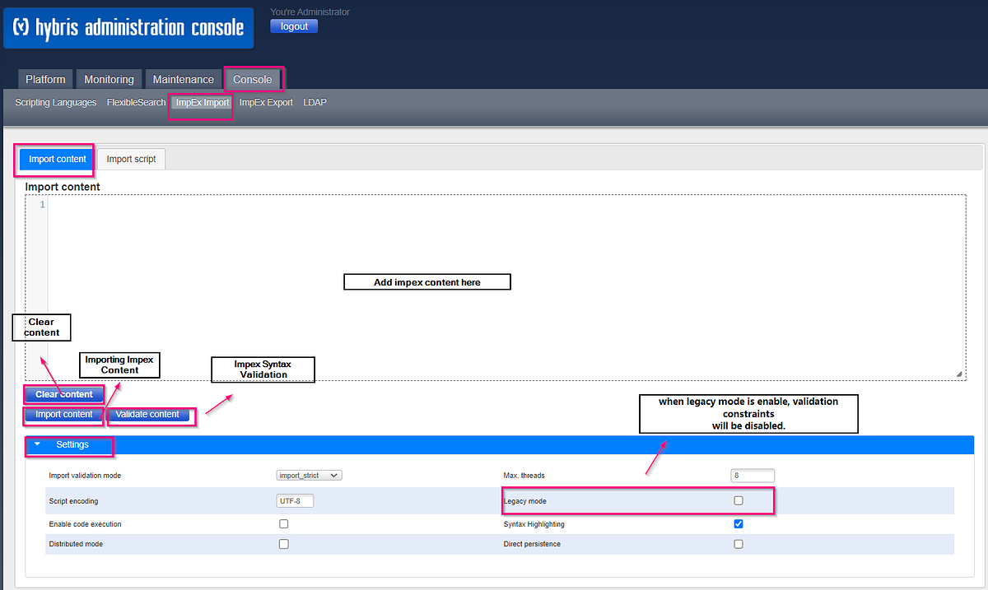Image resolution: width=988 pixels, height=590 pixels.
Task: Click the Max. threads input field
Action: click(x=752, y=475)
